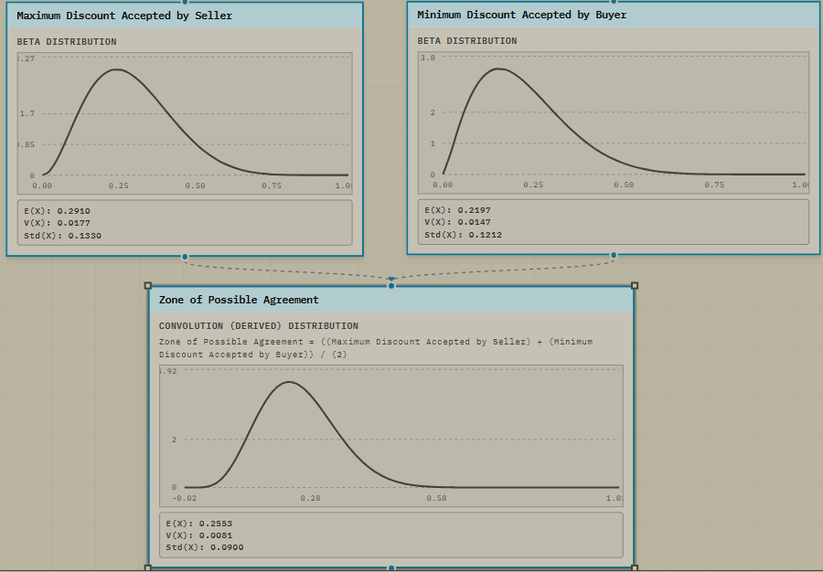
Task: Click the Seller beta distribution chart
Action: pyautogui.click(x=185, y=123)
